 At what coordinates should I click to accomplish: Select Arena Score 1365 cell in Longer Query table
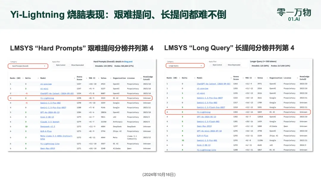[x=235, y=84]
